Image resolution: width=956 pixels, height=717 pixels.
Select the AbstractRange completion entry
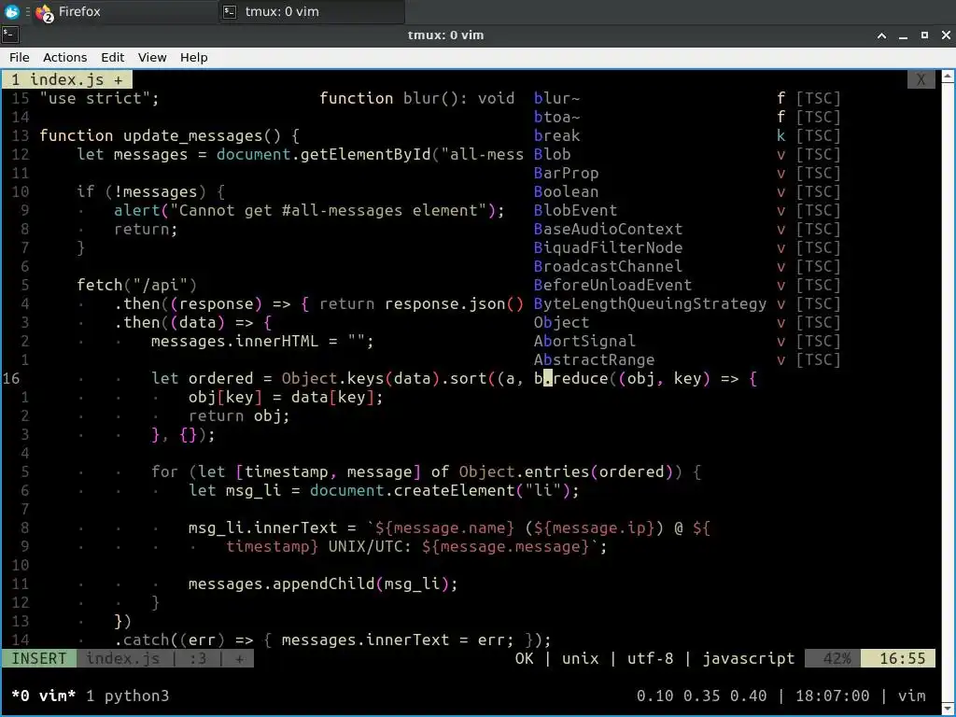click(686, 359)
